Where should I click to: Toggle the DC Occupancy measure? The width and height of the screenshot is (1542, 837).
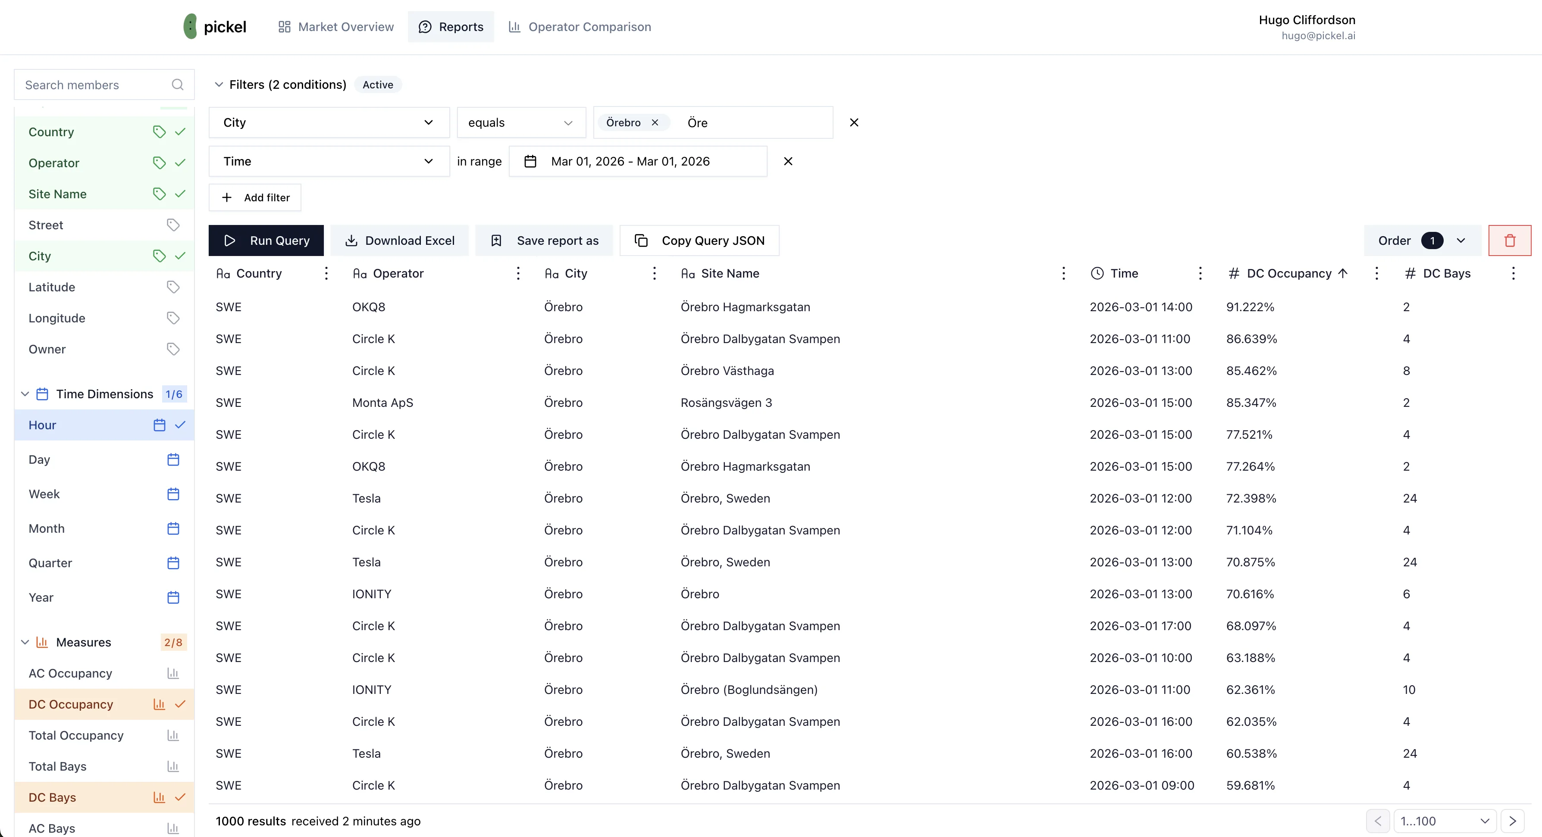tap(104, 704)
